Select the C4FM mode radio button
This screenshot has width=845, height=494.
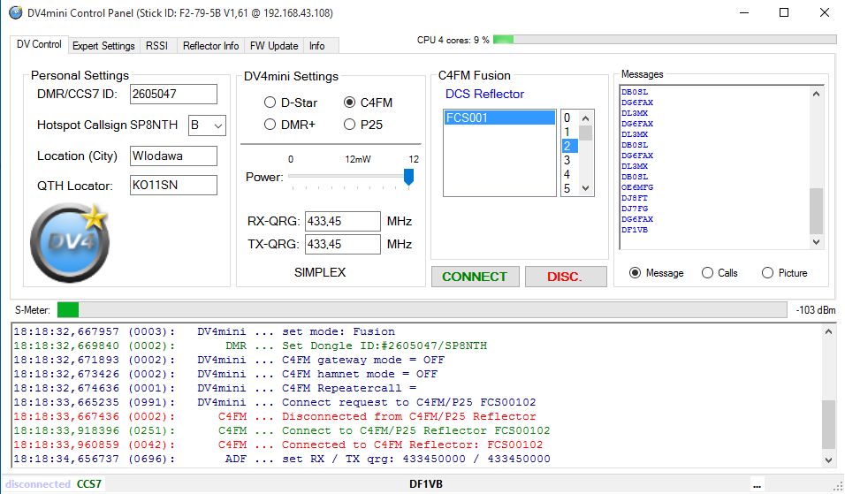pyautogui.click(x=349, y=103)
